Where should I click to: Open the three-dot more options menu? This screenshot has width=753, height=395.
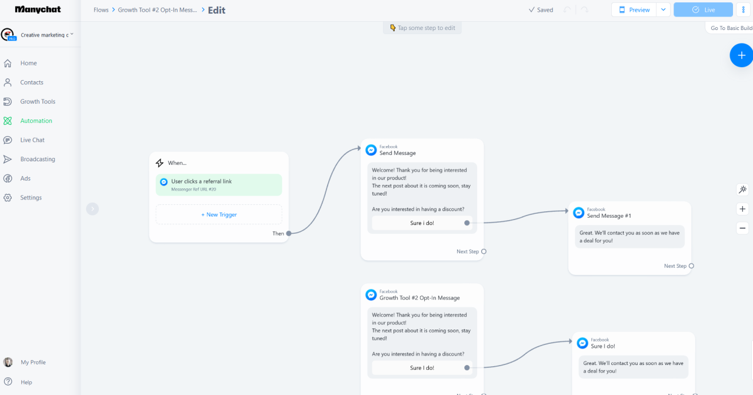tap(743, 10)
